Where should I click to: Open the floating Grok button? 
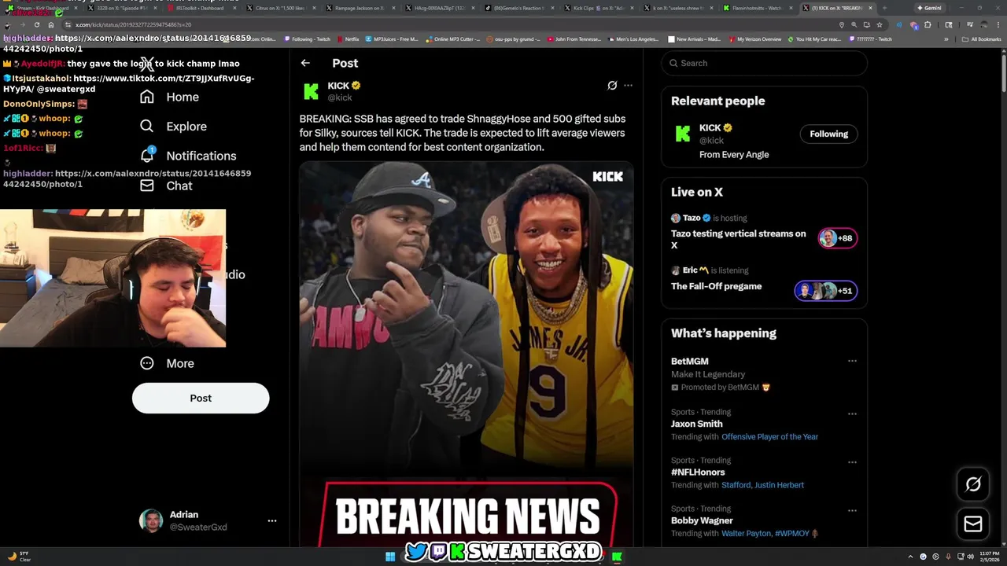(973, 485)
